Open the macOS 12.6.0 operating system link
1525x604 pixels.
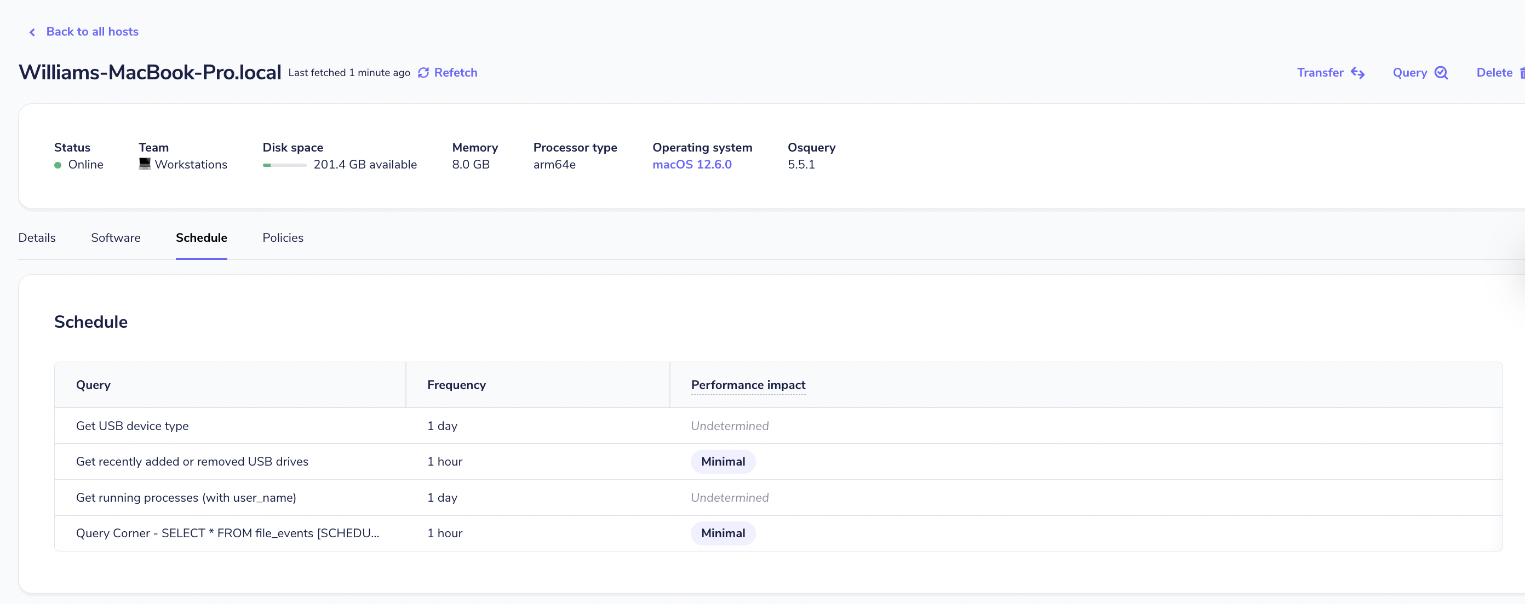click(691, 164)
